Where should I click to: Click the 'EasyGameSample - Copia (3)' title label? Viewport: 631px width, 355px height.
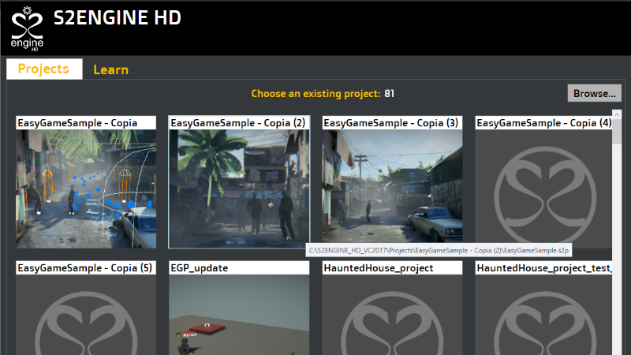[392, 123]
